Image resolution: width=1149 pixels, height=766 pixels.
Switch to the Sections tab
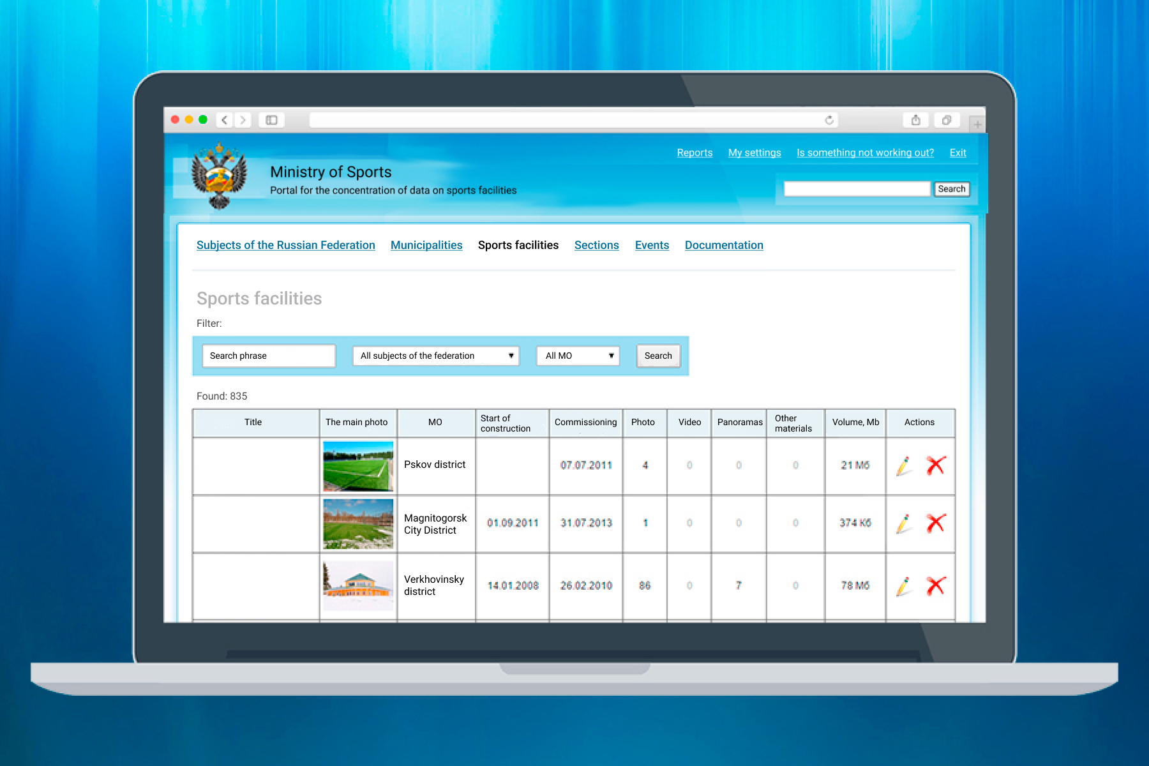(x=597, y=245)
